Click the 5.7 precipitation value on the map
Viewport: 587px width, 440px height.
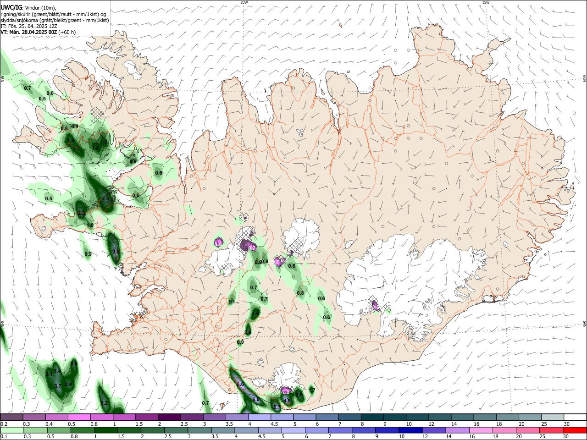277,407
